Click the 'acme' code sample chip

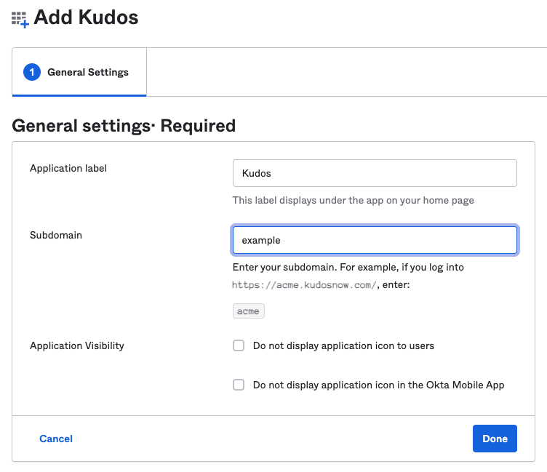click(248, 311)
